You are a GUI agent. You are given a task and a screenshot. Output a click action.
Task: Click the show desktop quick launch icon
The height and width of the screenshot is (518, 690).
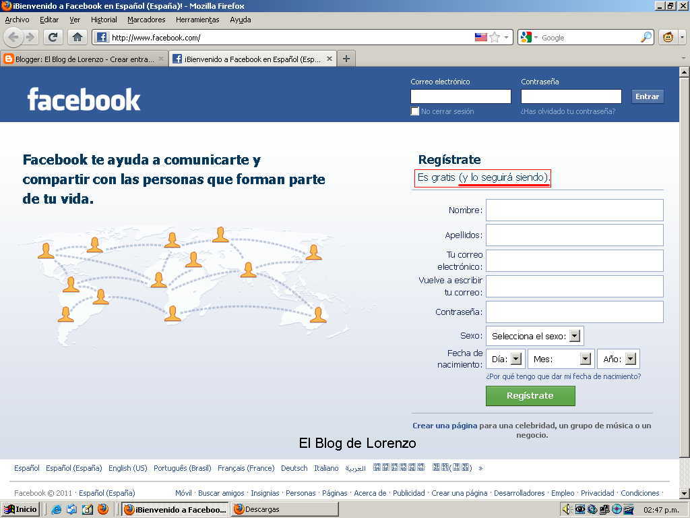(71, 510)
